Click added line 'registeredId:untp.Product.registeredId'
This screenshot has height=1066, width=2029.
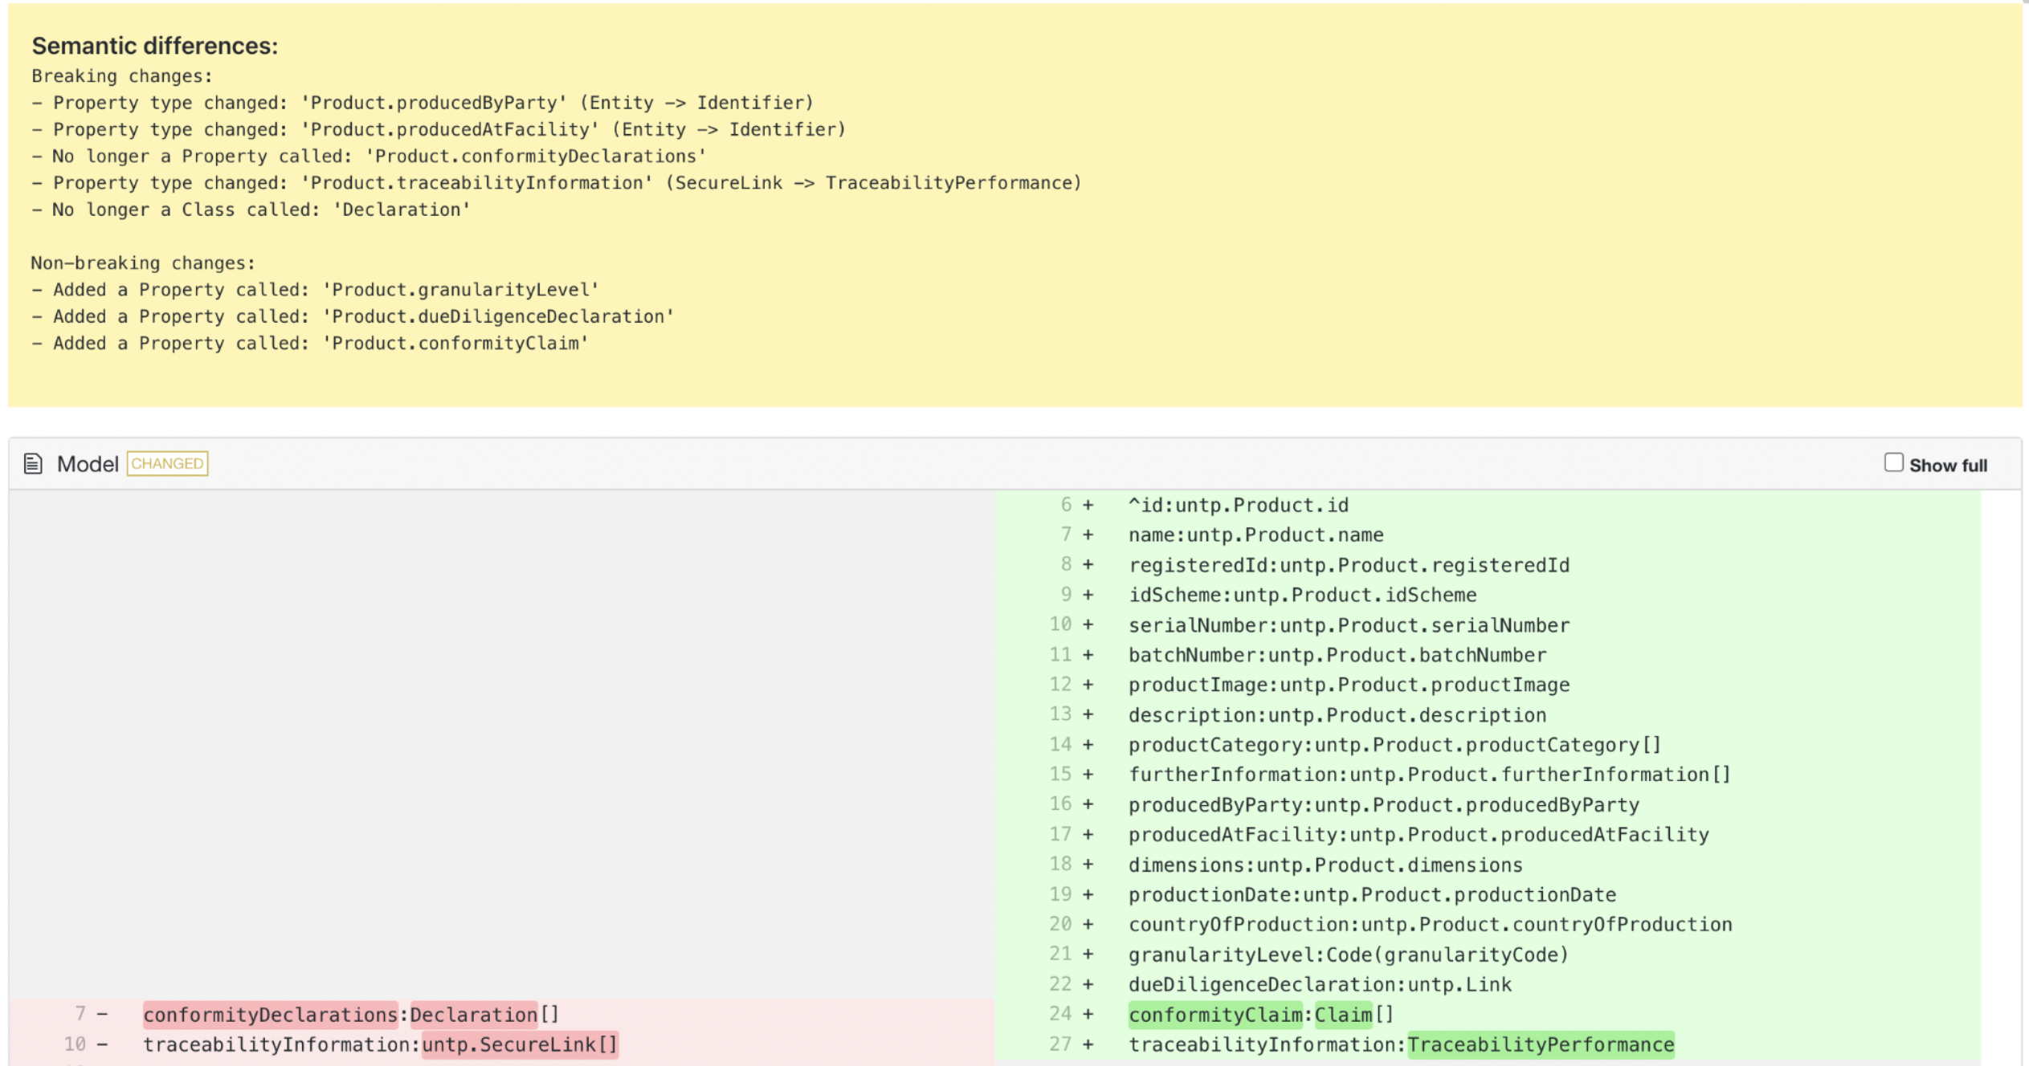pyautogui.click(x=1349, y=565)
